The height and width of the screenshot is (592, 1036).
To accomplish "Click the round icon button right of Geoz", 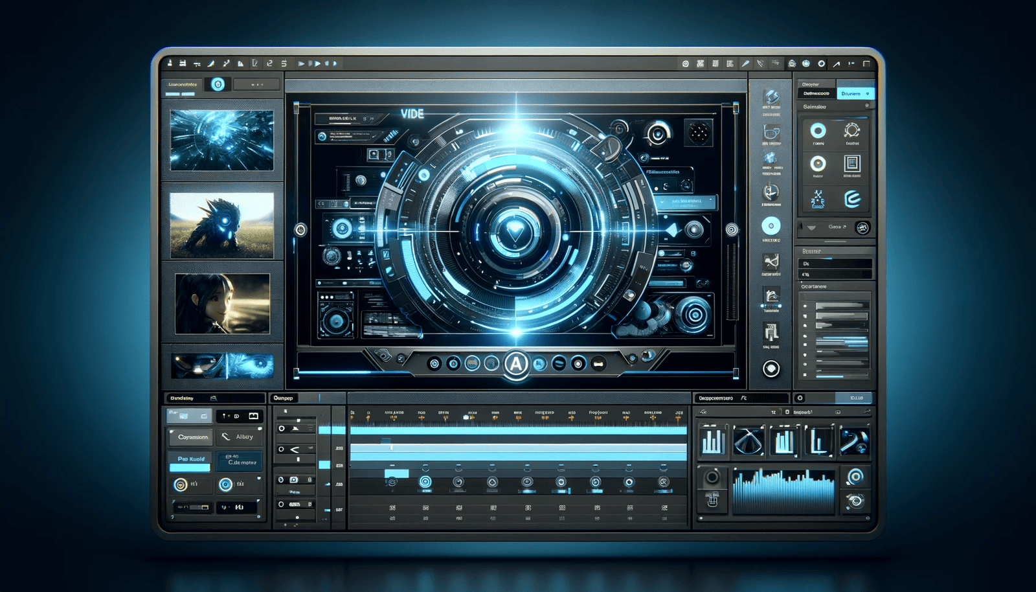I will (862, 227).
